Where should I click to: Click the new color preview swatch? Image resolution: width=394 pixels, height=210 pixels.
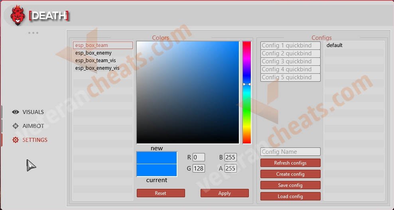tap(157, 157)
